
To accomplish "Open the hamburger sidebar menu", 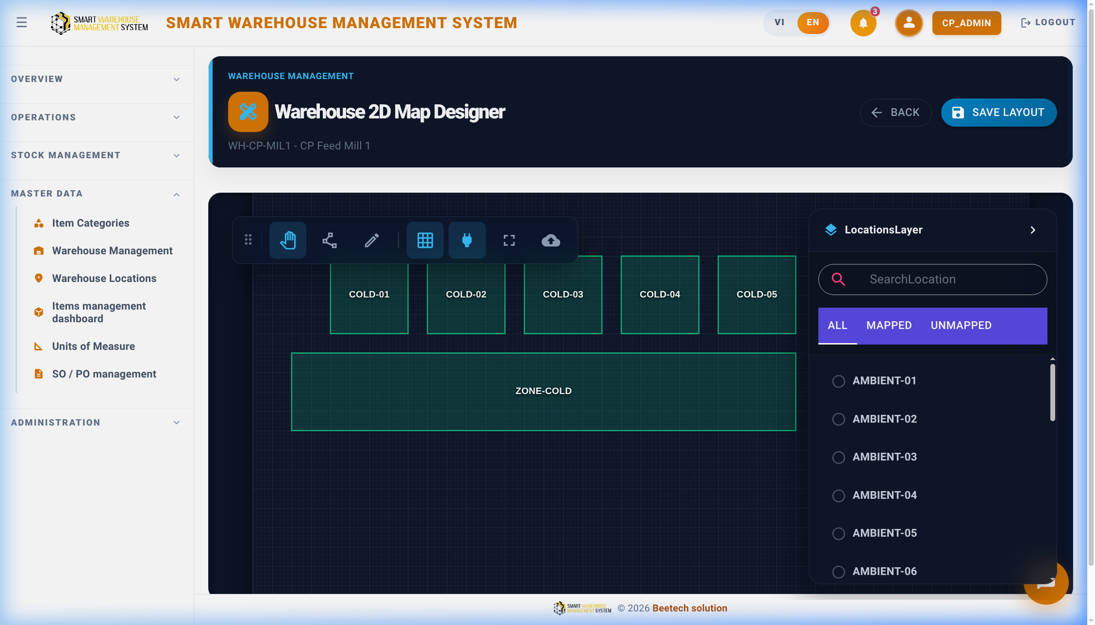I will tap(21, 22).
